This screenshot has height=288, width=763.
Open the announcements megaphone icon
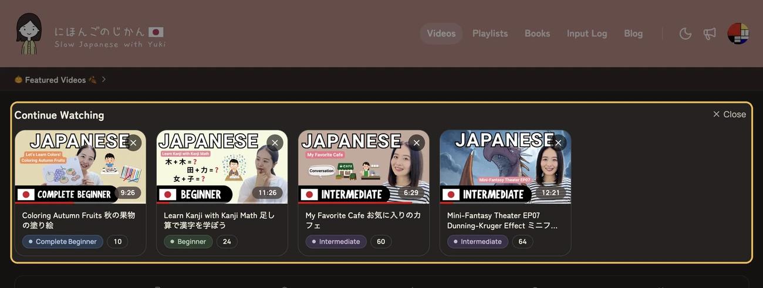[710, 33]
